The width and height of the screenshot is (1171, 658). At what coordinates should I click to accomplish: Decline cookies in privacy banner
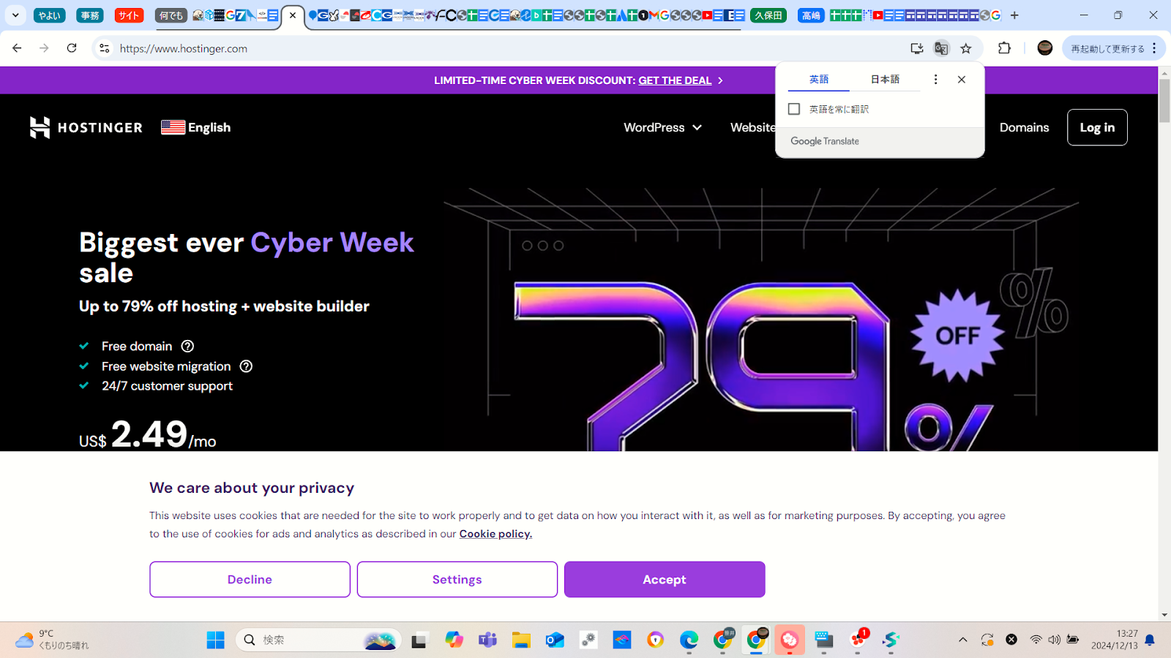[250, 579]
